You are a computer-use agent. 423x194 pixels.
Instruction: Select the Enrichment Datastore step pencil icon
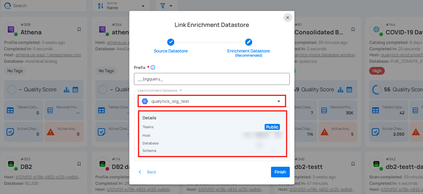[248, 42]
